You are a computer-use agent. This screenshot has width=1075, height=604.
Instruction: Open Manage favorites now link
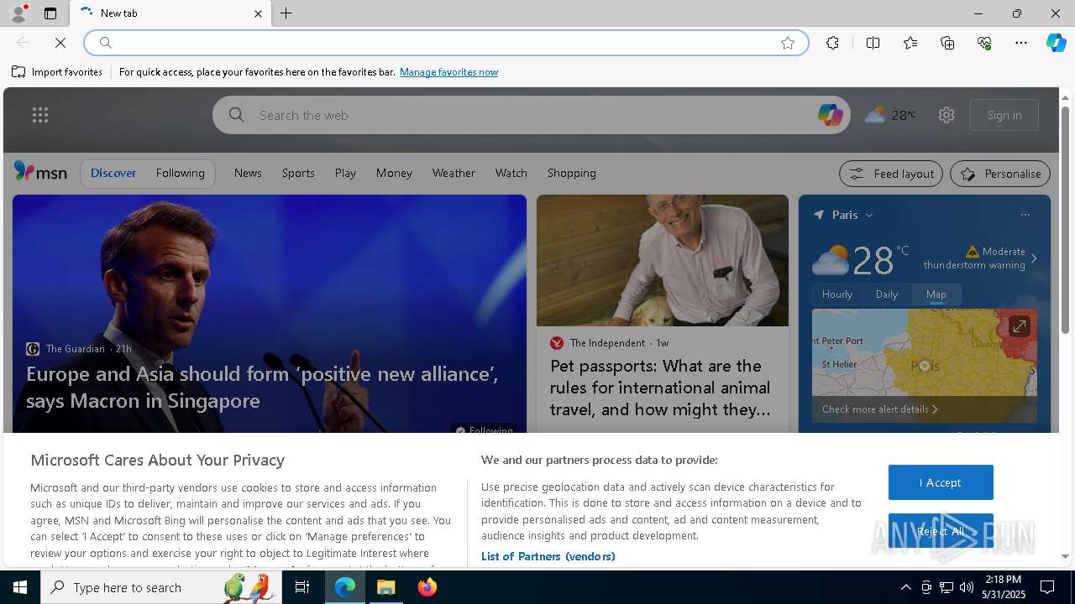448,72
